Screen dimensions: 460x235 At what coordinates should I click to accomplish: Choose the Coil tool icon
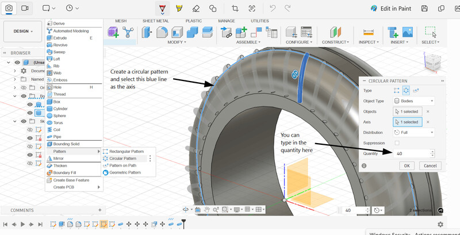pos(49,130)
